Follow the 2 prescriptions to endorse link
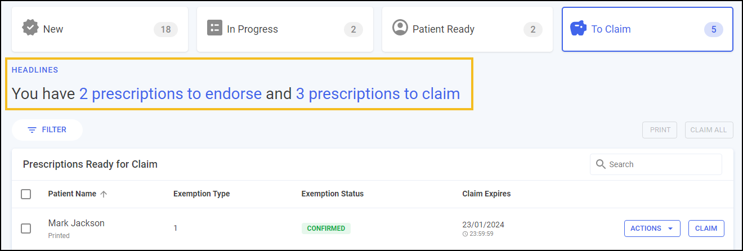Image resolution: width=743 pixels, height=251 pixels. pos(170,94)
